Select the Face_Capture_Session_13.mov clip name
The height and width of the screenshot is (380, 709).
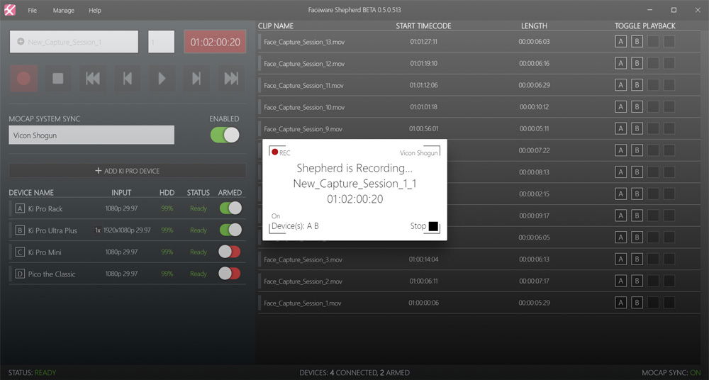(x=304, y=42)
